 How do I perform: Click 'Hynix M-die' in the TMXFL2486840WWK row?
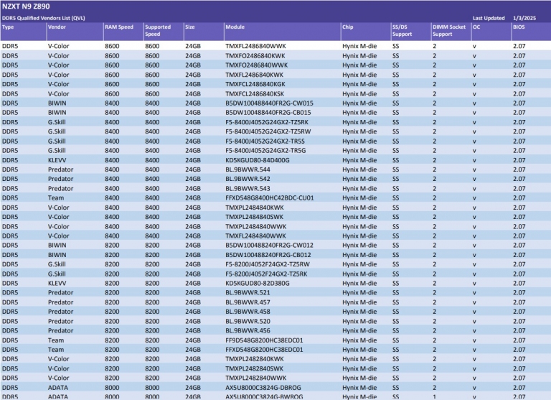359,46
